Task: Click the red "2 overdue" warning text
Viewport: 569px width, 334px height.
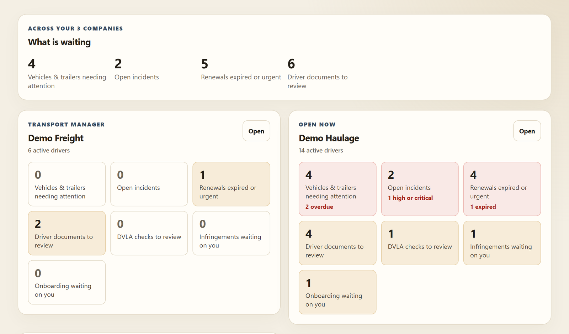Action: (x=319, y=207)
